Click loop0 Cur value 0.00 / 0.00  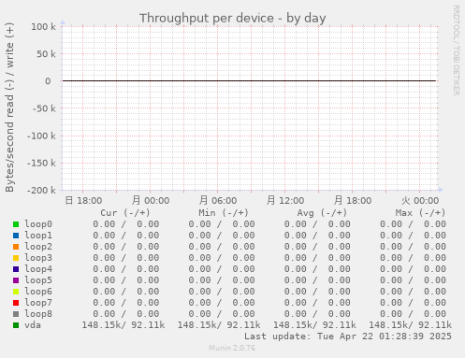point(126,224)
